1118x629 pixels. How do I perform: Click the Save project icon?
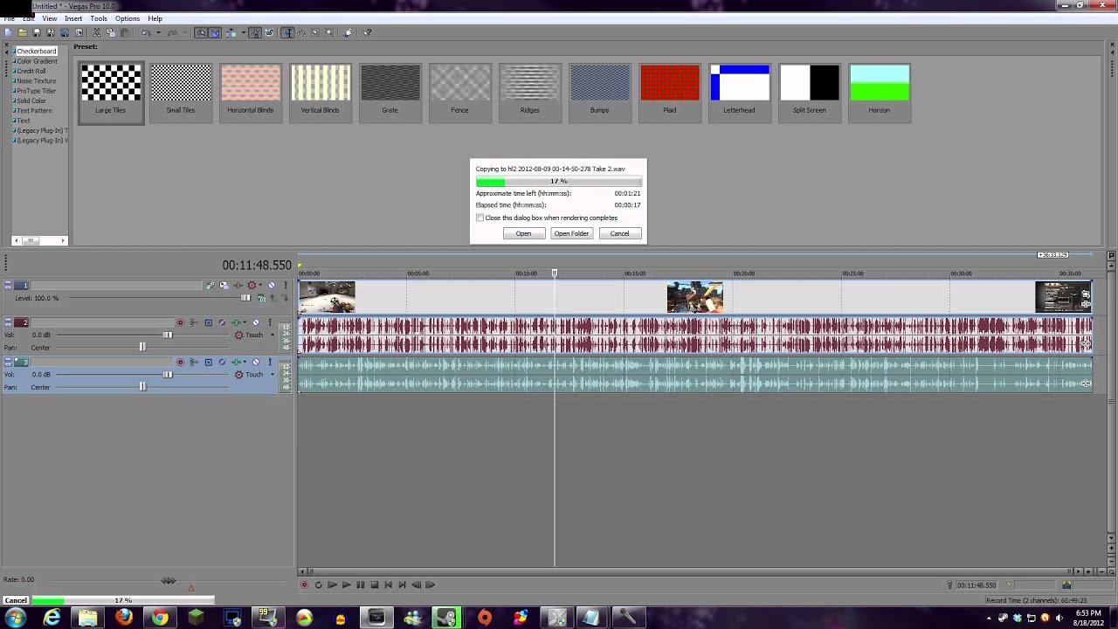pos(36,33)
